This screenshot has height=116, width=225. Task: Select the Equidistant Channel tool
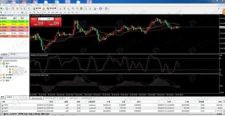pos(22,12)
